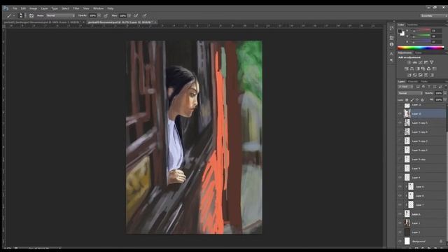The image size is (448, 252).
Task: Toggle the Brush panel from options bar
Action: coord(31,15)
